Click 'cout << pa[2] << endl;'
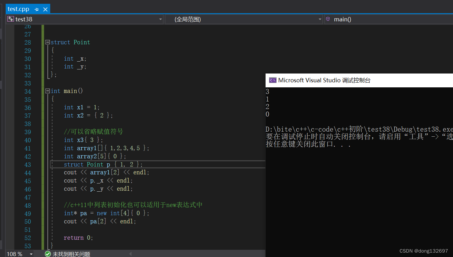The height and width of the screenshot is (257, 453). tap(100, 221)
